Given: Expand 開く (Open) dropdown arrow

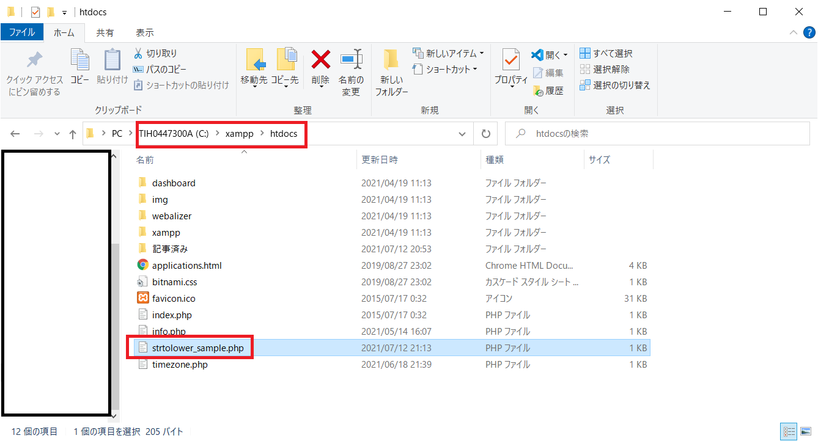Looking at the screenshot, I should (x=565, y=55).
